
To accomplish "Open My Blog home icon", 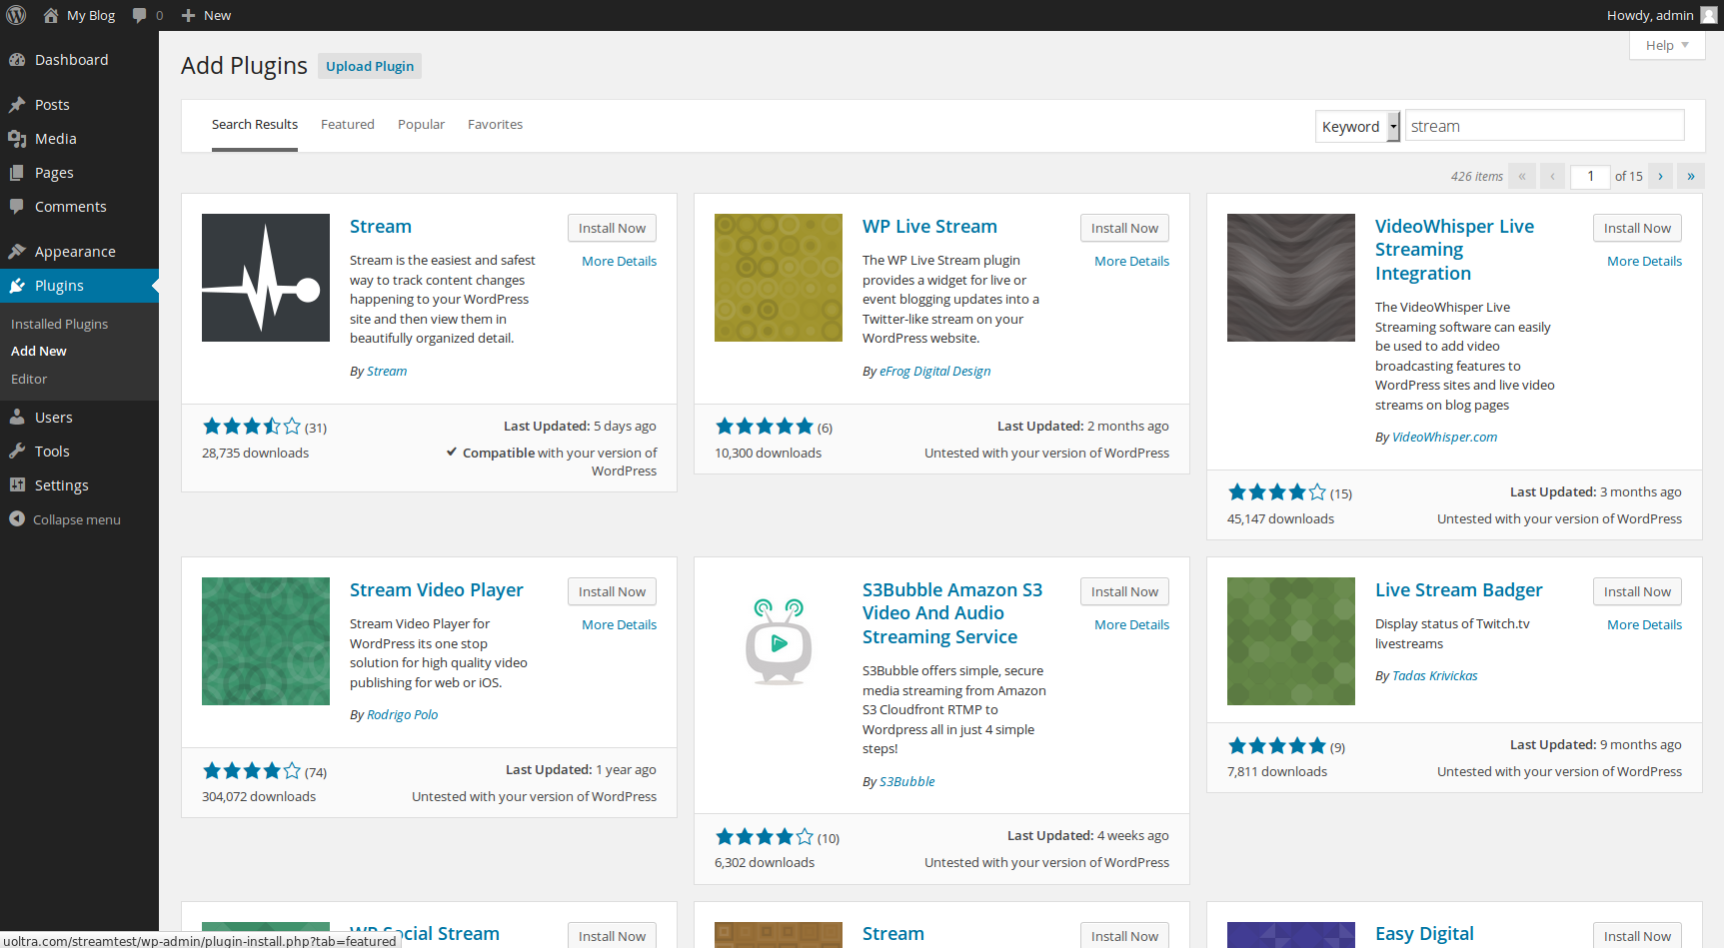I will coord(51,15).
